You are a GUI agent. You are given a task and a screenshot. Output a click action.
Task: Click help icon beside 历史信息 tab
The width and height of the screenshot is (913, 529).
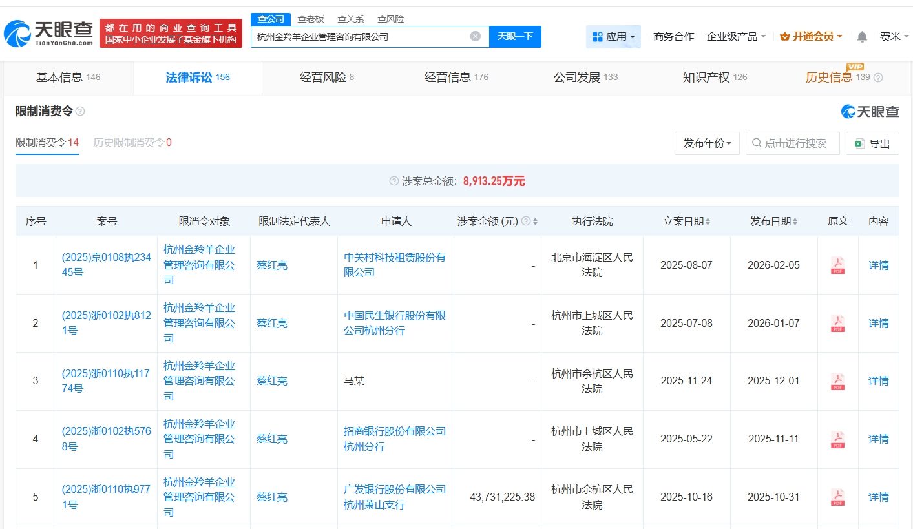pos(878,78)
